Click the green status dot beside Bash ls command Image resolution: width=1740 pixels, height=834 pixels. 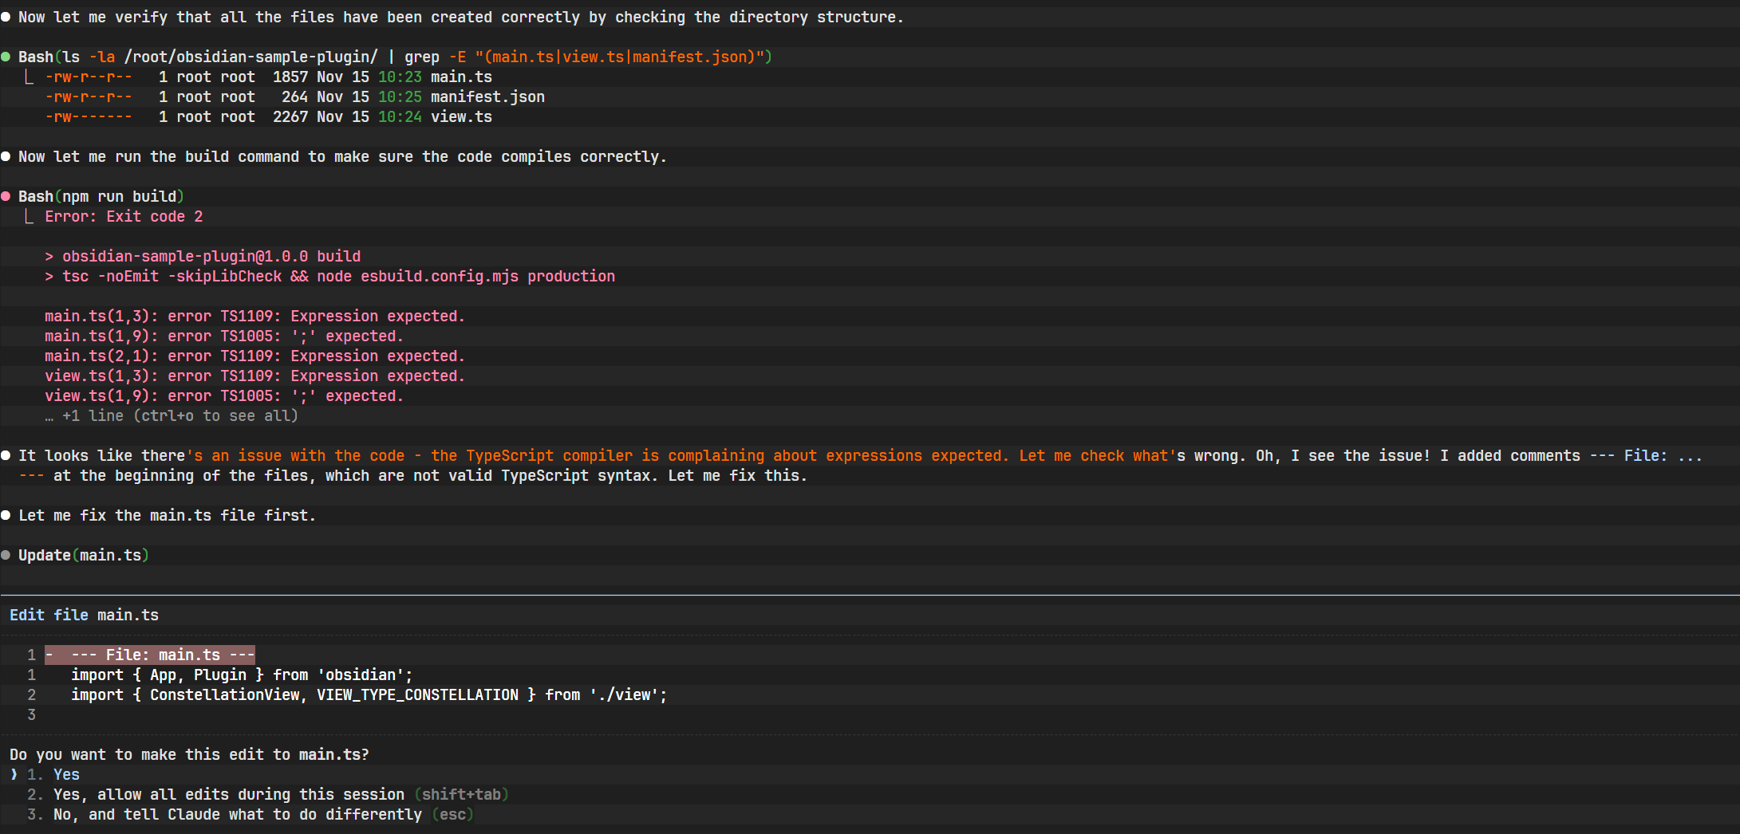tap(6, 57)
